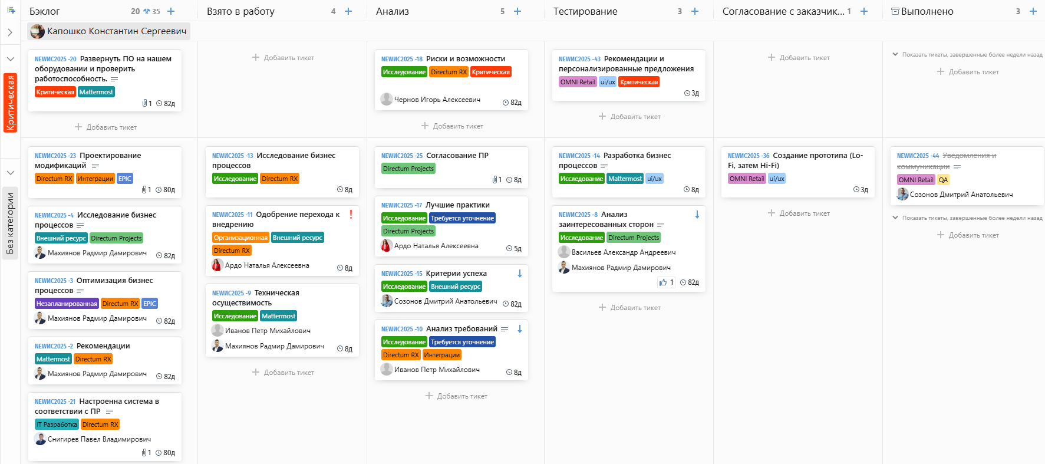Expand the Капошко Константин Сергеевич row chevron
The width and height of the screenshot is (1045, 464).
tap(10, 32)
